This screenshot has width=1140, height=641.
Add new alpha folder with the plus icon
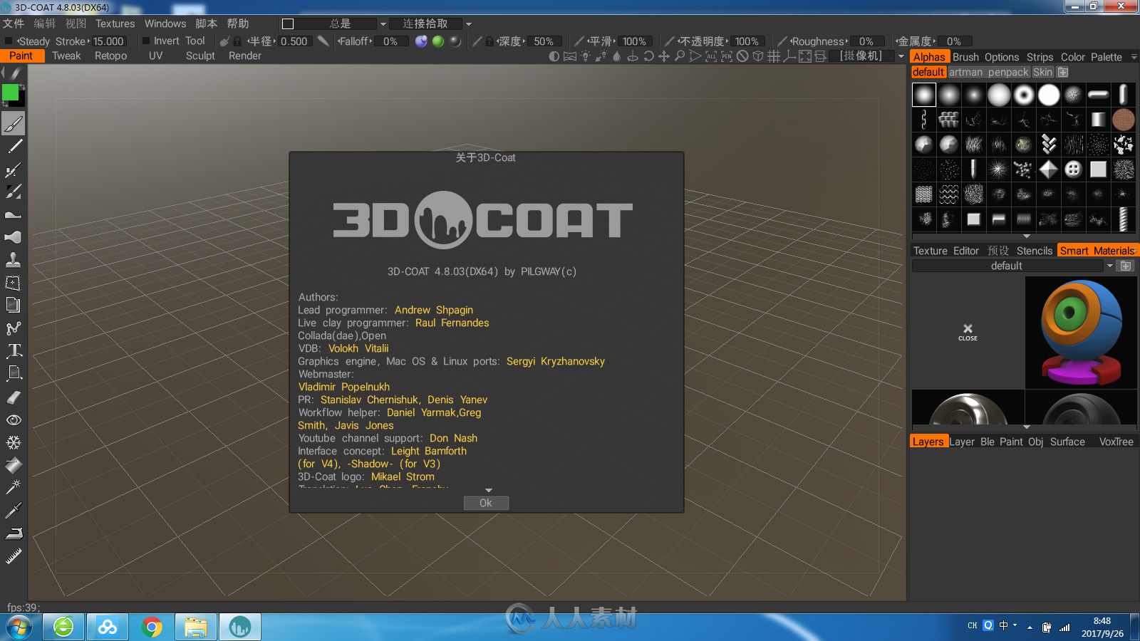tap(1062, 72)
